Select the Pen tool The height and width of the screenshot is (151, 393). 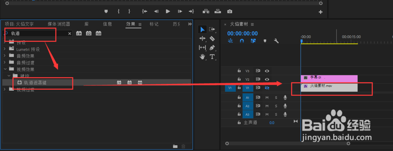[212, 47]
